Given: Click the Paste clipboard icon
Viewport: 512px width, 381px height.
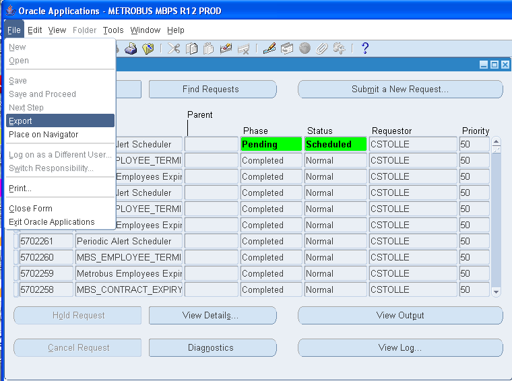Looking at the screenshot, I should pos(208,49).
